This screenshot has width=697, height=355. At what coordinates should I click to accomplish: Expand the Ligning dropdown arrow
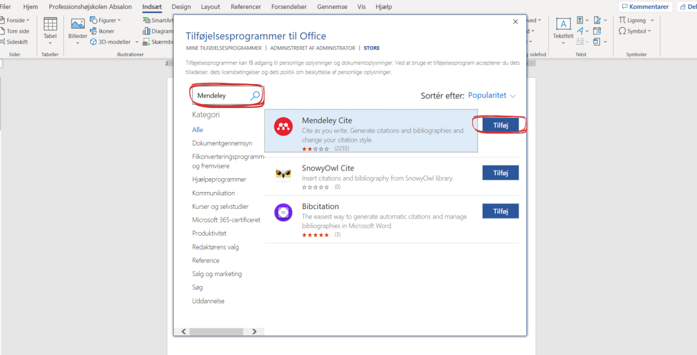coord(652,20)
